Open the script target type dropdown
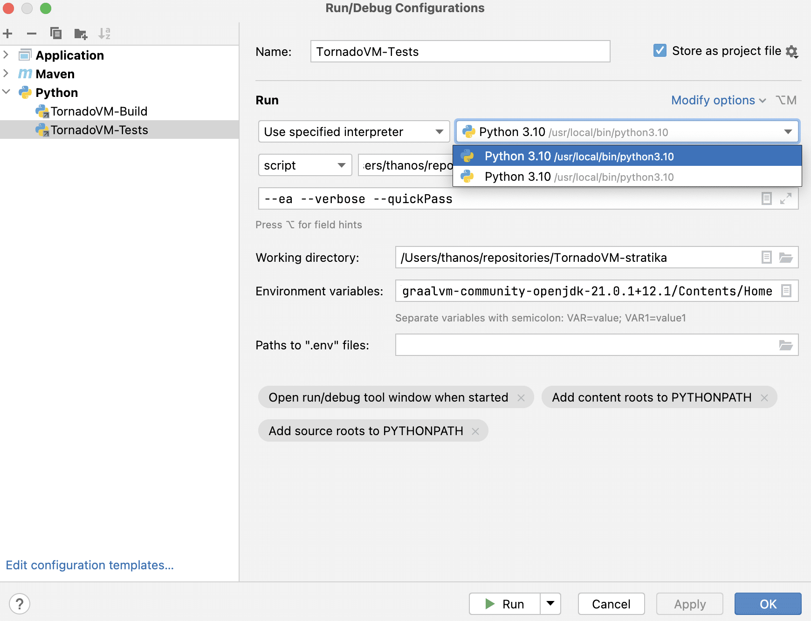 click(x=341, y=165)
